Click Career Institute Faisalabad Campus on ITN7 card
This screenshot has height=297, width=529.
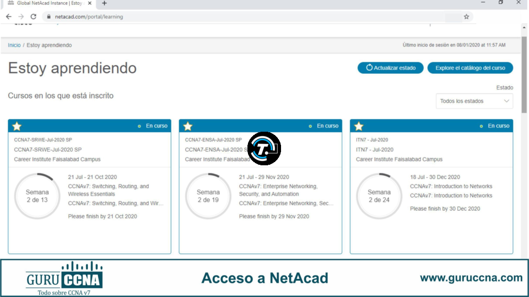(x=399, y=159)
